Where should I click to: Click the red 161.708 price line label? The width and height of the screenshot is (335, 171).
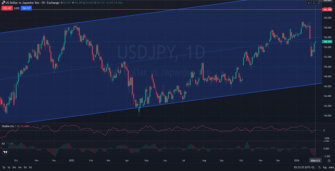328,10
